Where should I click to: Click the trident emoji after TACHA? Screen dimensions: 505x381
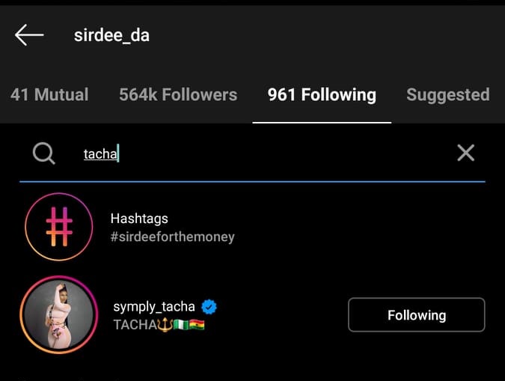(x=165, y=325)
